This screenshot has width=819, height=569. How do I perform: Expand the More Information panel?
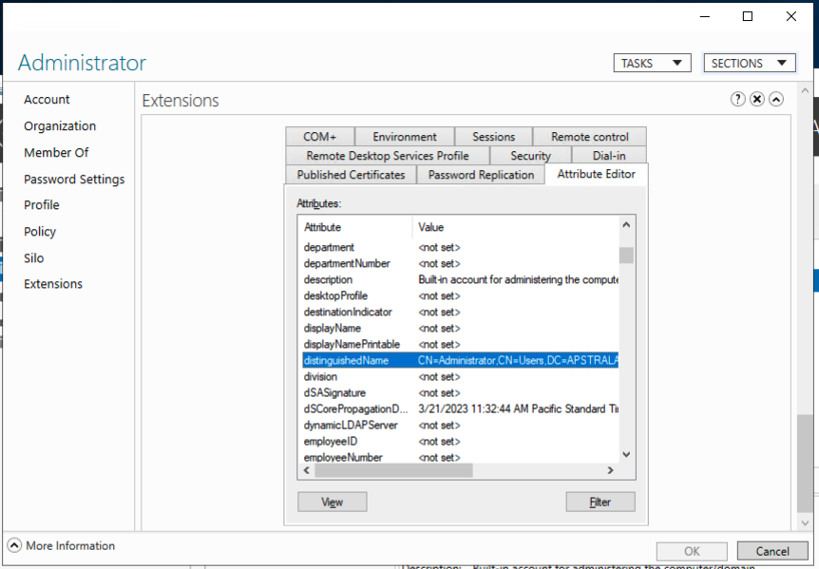click(x=13, y=544)
